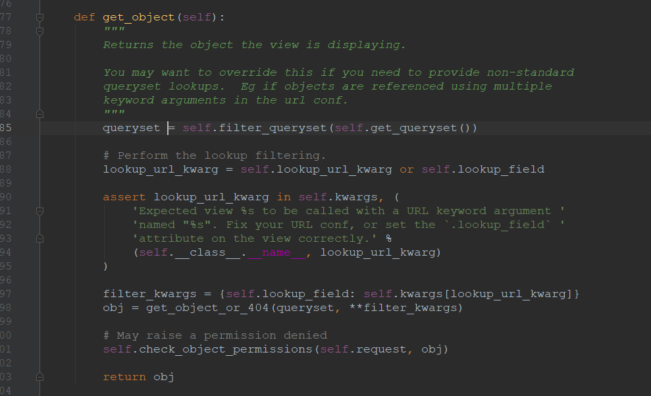Click the 'or' keyword in lookup_url_kwarg assignment
This screenshot has height=396, width=651.
point(406,169)
